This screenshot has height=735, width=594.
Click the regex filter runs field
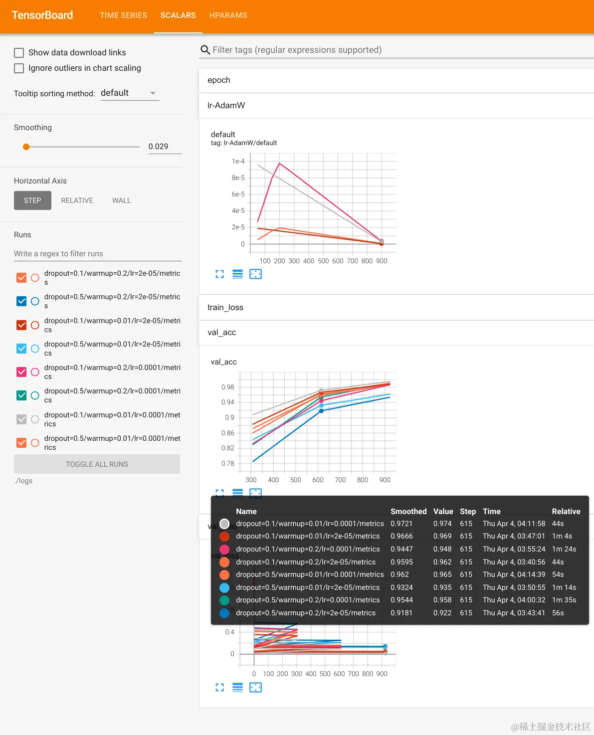click(x=98, y=254)
